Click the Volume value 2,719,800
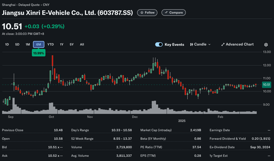 [x=124, y=147]
